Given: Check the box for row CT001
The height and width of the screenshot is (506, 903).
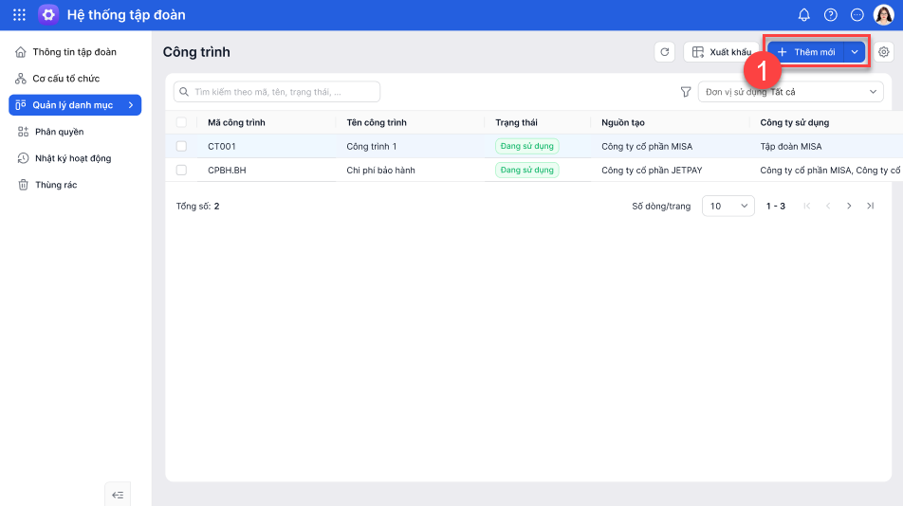Looking at the screenshot, I should (181, 146).
